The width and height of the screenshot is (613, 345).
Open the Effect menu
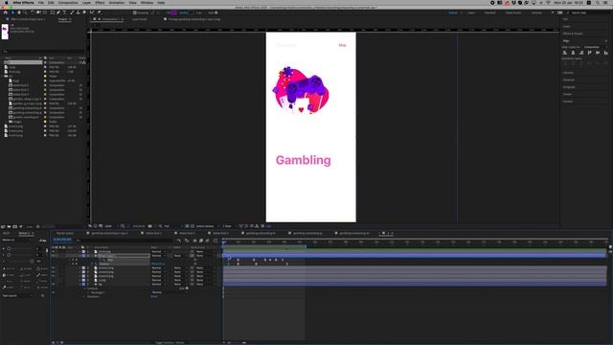[100, 2]
